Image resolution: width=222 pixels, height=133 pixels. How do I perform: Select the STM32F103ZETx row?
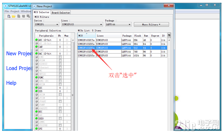point(122,48)
